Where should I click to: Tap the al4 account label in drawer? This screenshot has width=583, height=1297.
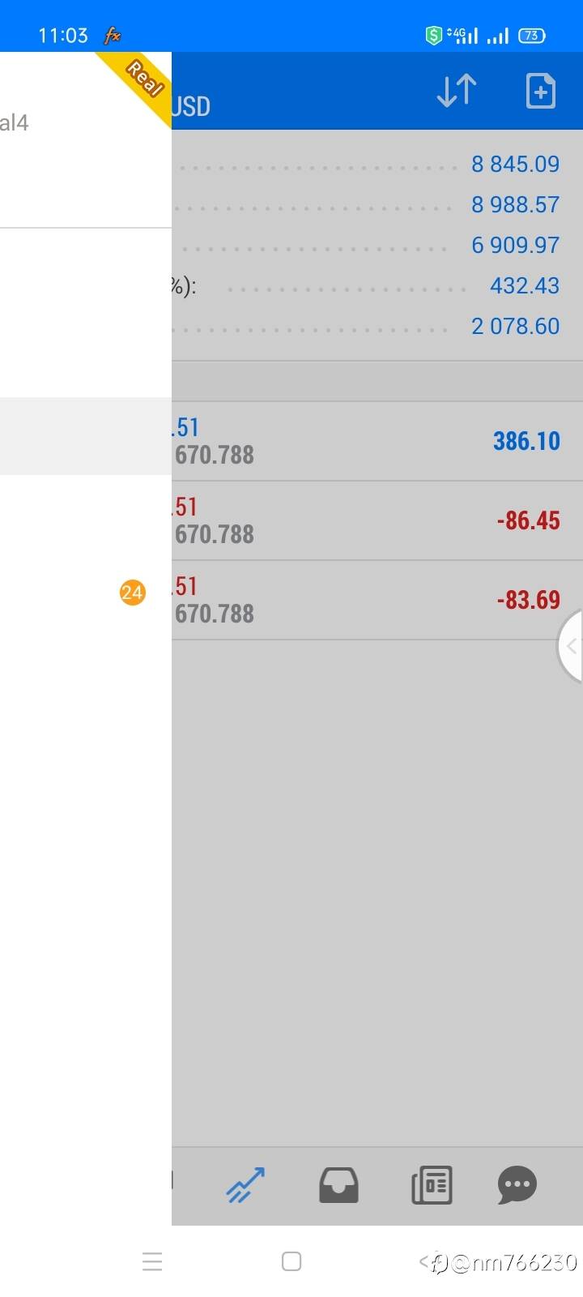point(15,123)
